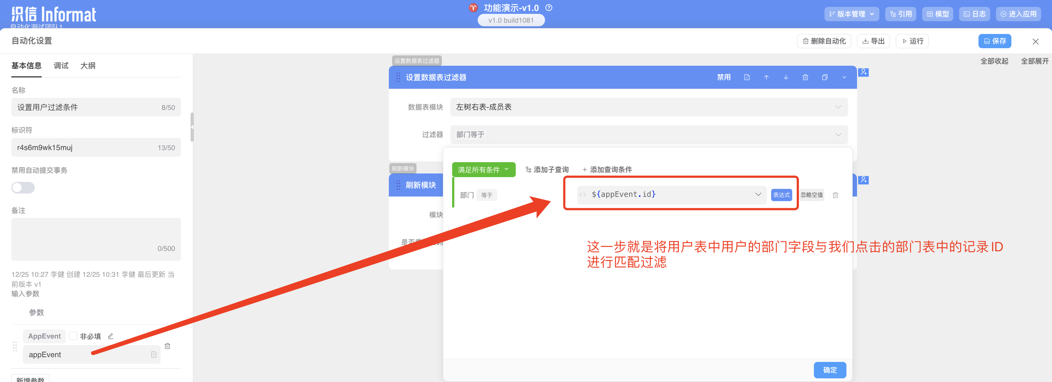Click the move-down arrow in filter step header
The height and width of the screenshot is (382, 1052).
tap(786, 77)
